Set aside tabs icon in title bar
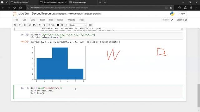Viewport: 200px width, 112px height. coord(7,2)
